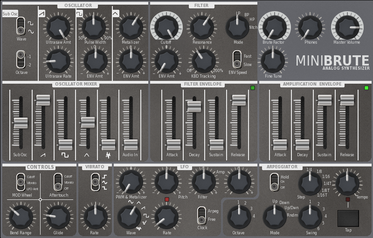Screen dimensions: 373x238
Task: Click the sawtooth waveform icon in Oscillator
Action: pos(41,13)
